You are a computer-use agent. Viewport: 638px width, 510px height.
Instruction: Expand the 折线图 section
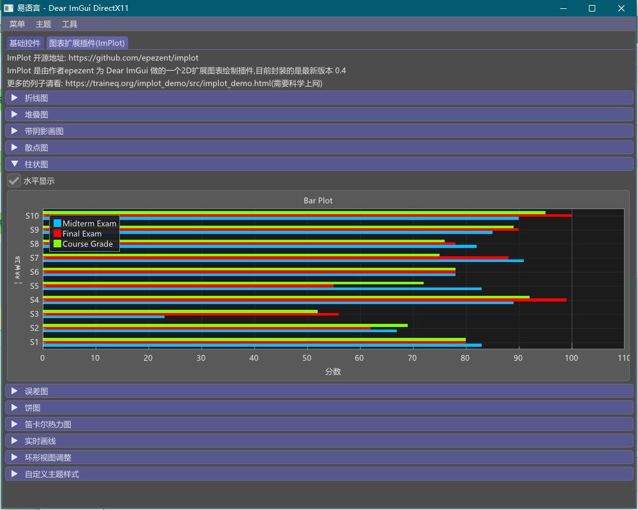319,98
